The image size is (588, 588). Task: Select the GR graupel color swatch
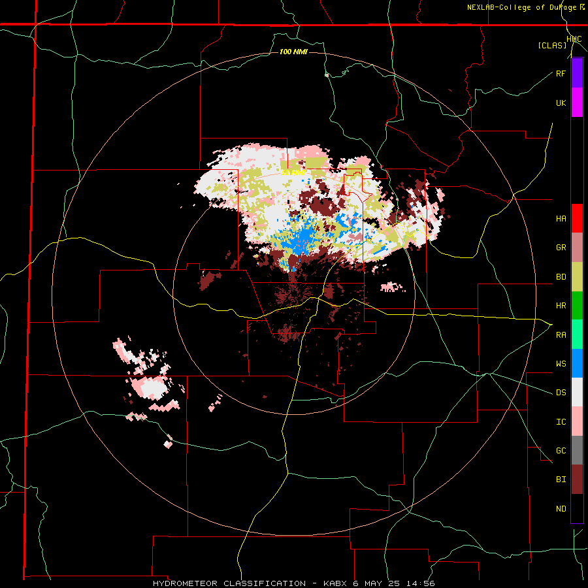click(x=577, y=248)
